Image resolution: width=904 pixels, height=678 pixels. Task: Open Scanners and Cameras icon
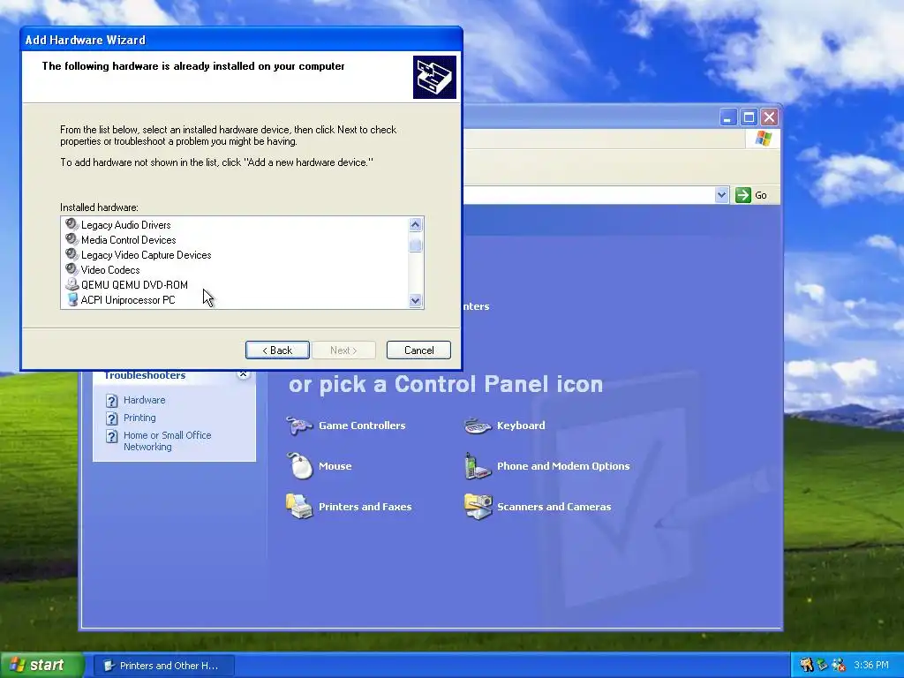click(x=478, y=506)
